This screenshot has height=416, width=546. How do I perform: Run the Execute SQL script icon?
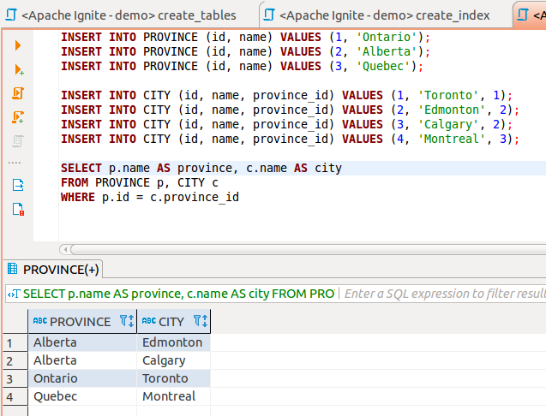pos(18,93)
